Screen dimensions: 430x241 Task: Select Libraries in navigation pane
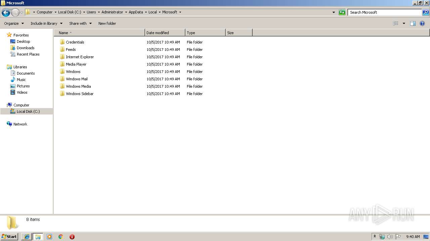coord(20,67)
